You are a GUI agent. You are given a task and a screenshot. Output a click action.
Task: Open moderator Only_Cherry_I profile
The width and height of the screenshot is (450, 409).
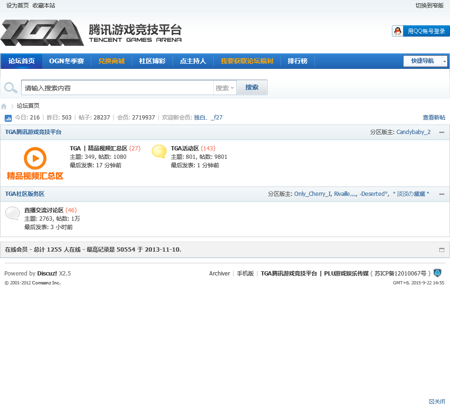click(313, 194)
